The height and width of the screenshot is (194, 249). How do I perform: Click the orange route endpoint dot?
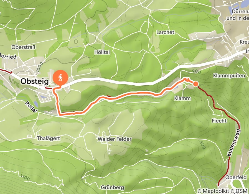196,84
